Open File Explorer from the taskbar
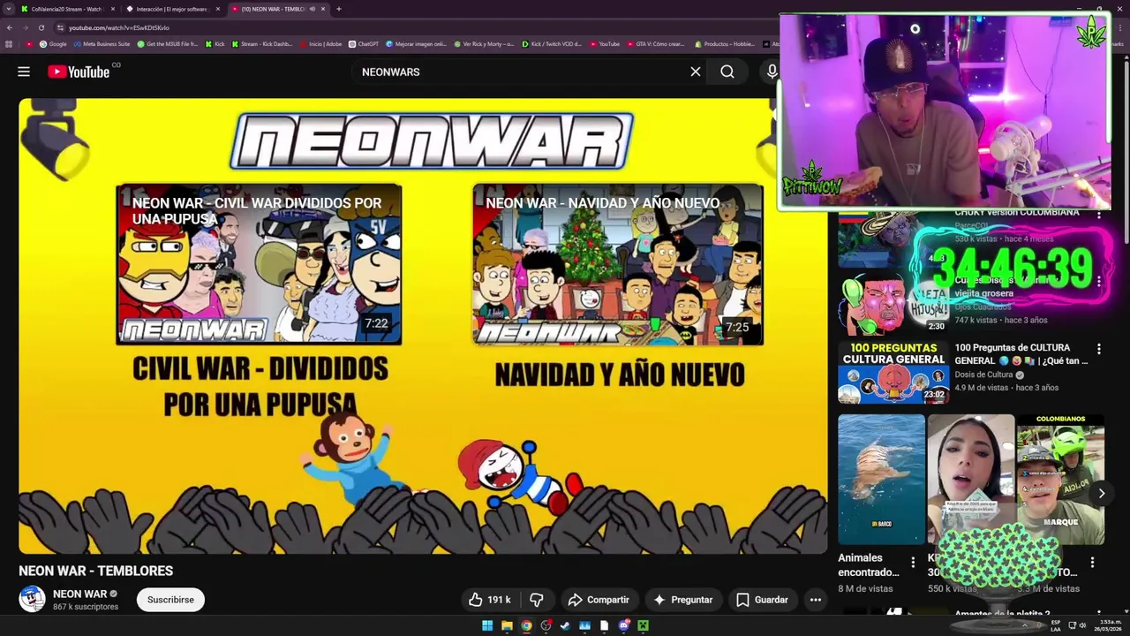1130x636 pixels. pos(507,625)
